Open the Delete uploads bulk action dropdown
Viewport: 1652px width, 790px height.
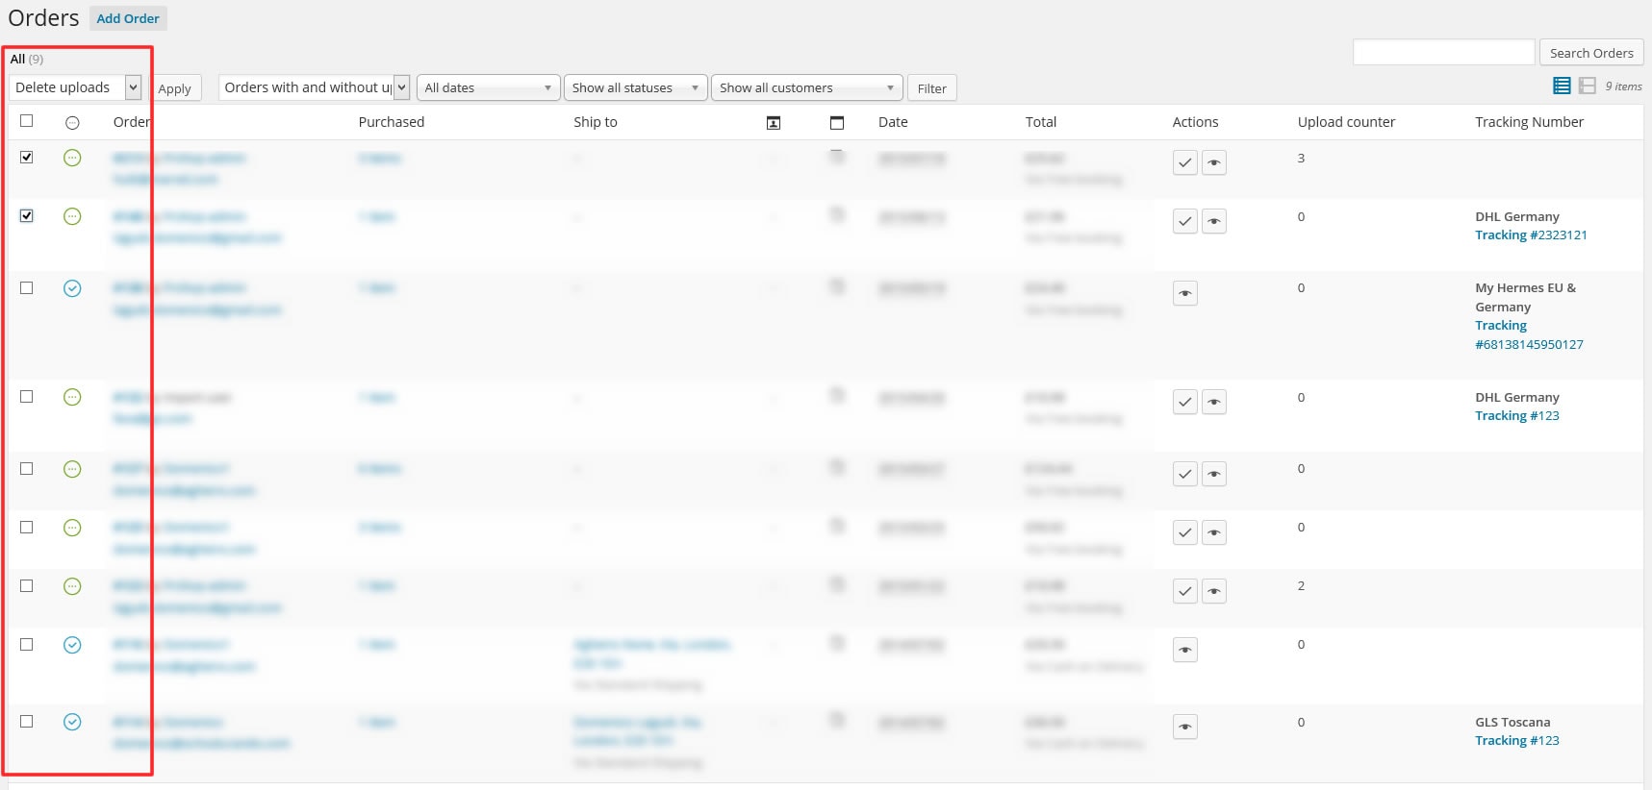pyautogui.click(x=76, y=87)
